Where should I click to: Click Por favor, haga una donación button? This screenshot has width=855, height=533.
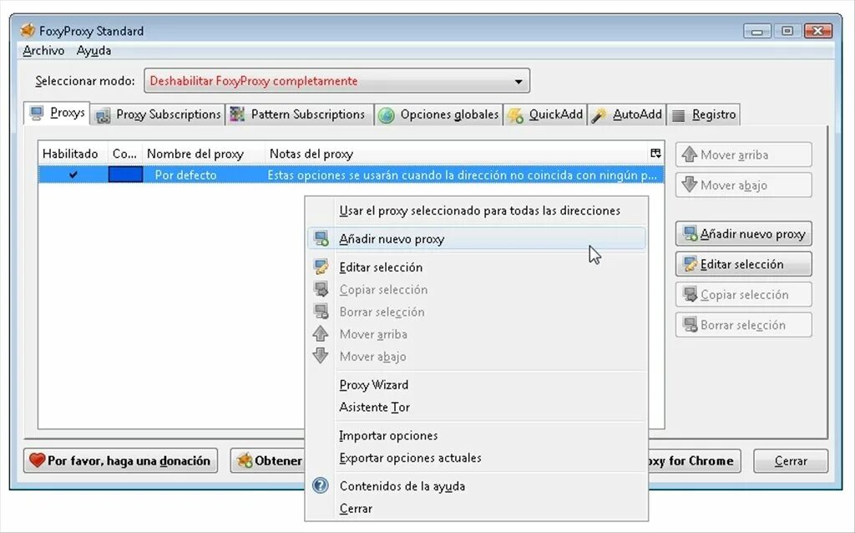click(120, 460)
